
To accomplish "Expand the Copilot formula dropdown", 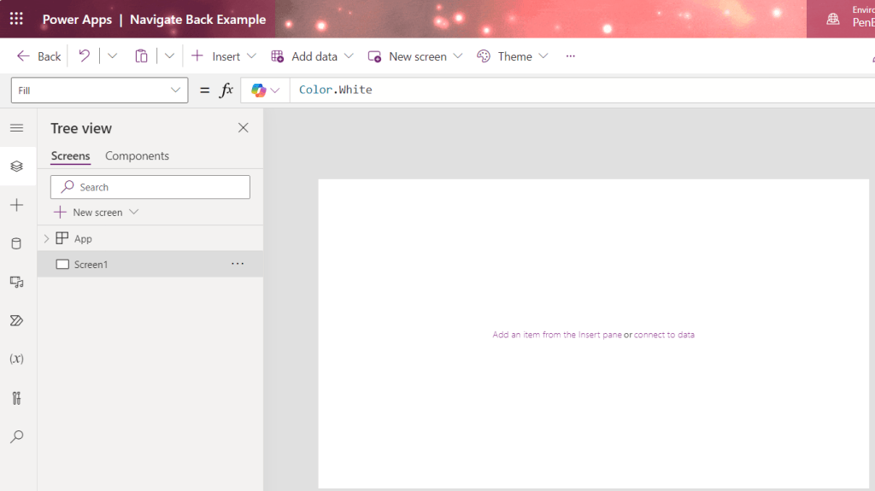I will [x=266, y=91].
